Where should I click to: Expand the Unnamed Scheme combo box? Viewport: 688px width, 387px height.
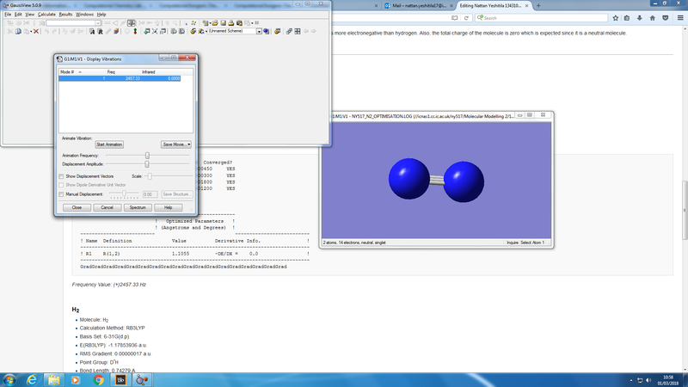pyautogui.click(x=258, y=32)
